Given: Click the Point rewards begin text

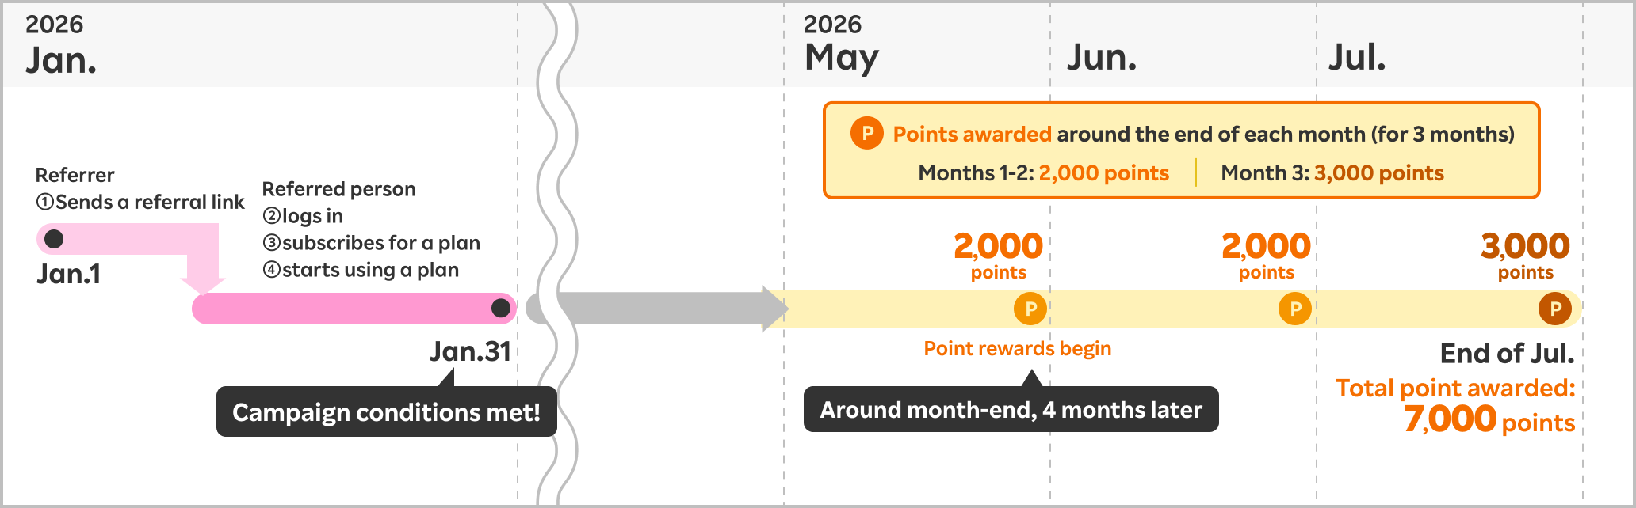Looking at the screenshot, I should click(x=1017, y=348).
